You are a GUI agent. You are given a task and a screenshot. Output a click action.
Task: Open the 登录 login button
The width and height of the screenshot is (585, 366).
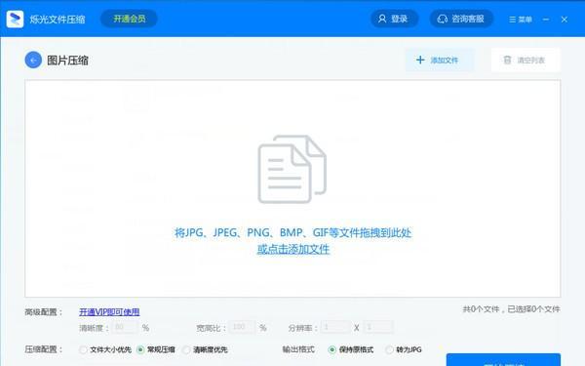point(394,19)
